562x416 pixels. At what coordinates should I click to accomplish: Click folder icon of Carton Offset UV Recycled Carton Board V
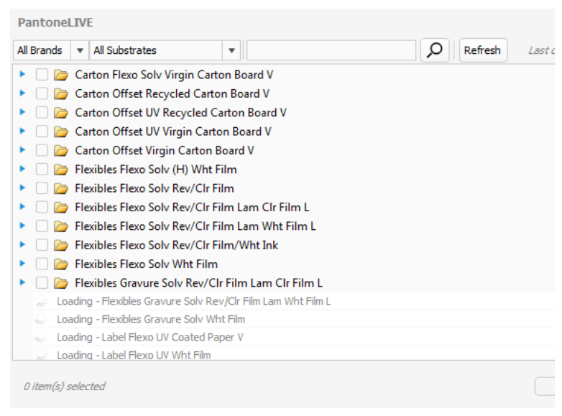(61, 114)
